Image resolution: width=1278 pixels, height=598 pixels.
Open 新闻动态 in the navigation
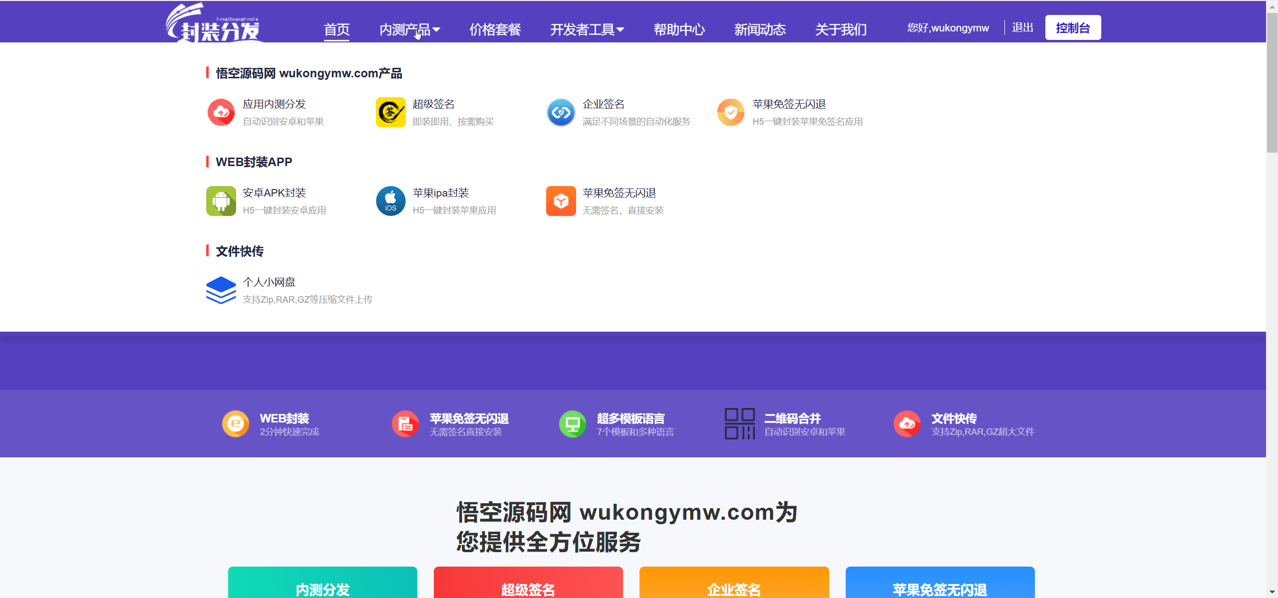(760, 30)
